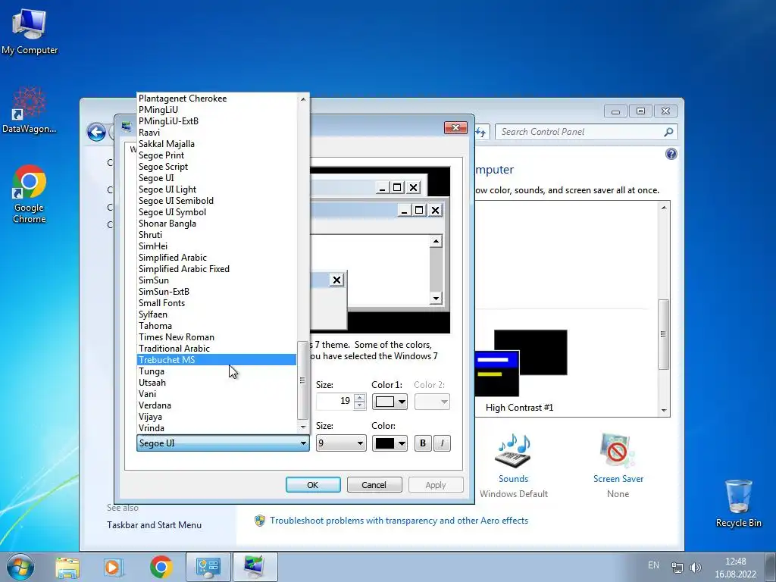
Task: Select Simplified Arabic Fixed entry
Action: click(x=216, y=269)
